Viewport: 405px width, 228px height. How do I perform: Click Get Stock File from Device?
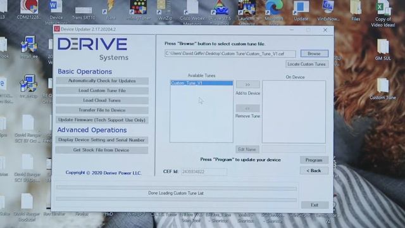[x=101, y=150]
